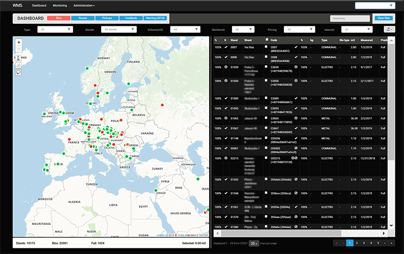404x254 pixels.
Task: Click the Searching input field
Action: point(350,18)
